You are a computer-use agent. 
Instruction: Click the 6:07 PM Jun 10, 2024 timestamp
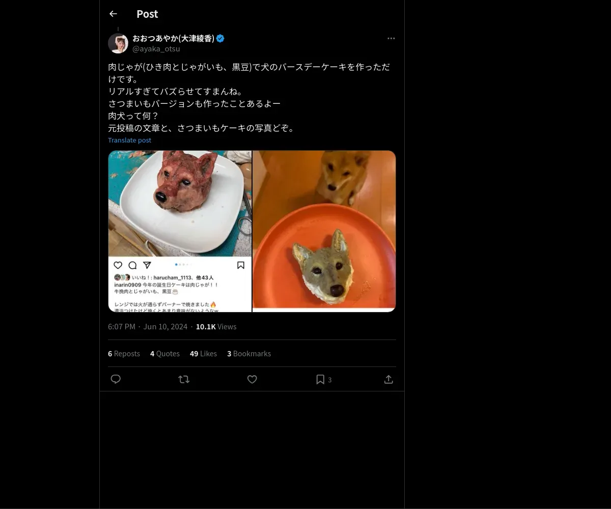(x=148, y=326)
